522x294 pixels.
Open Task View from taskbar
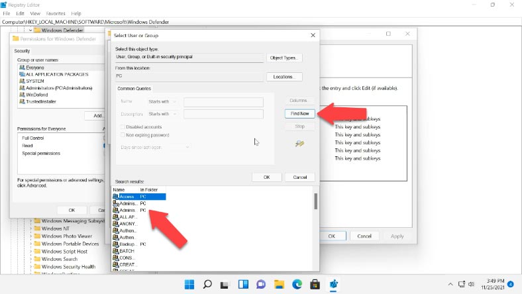pyautogui.click(x=225, y=284)
